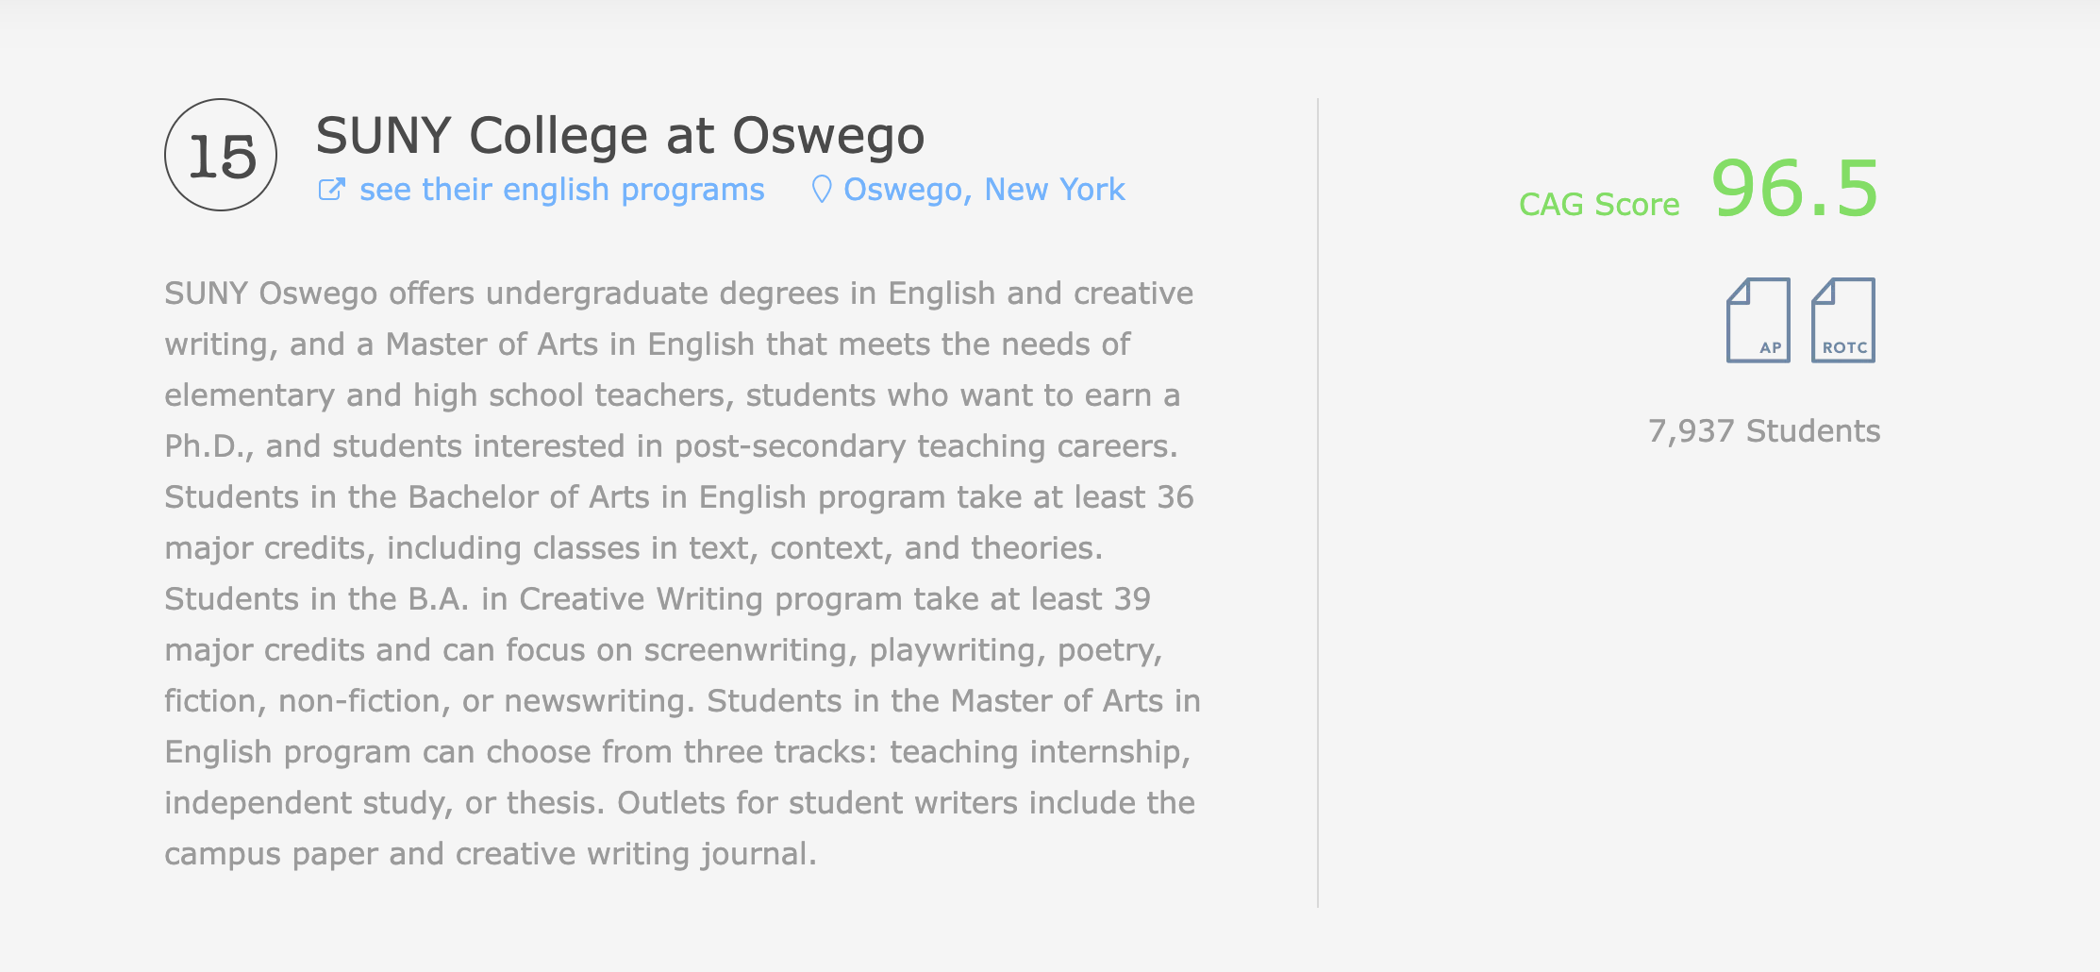
Task: Click the external link icon beside english programs
Action: click(331, 190)
